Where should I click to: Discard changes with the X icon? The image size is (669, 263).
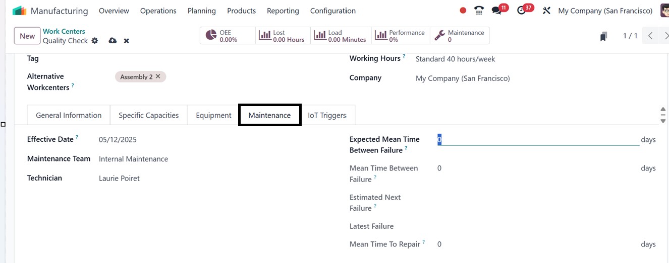coord(127,41)
